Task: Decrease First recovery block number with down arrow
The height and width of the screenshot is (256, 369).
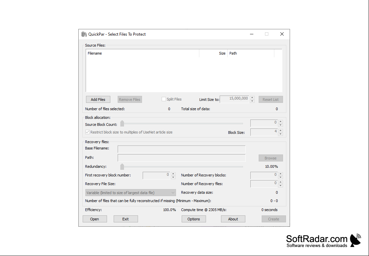Action: 173,177
